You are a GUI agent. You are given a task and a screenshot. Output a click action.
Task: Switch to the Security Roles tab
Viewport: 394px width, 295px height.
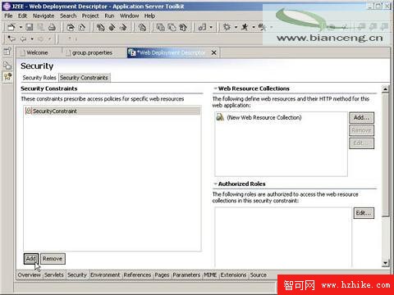[39, 78]
